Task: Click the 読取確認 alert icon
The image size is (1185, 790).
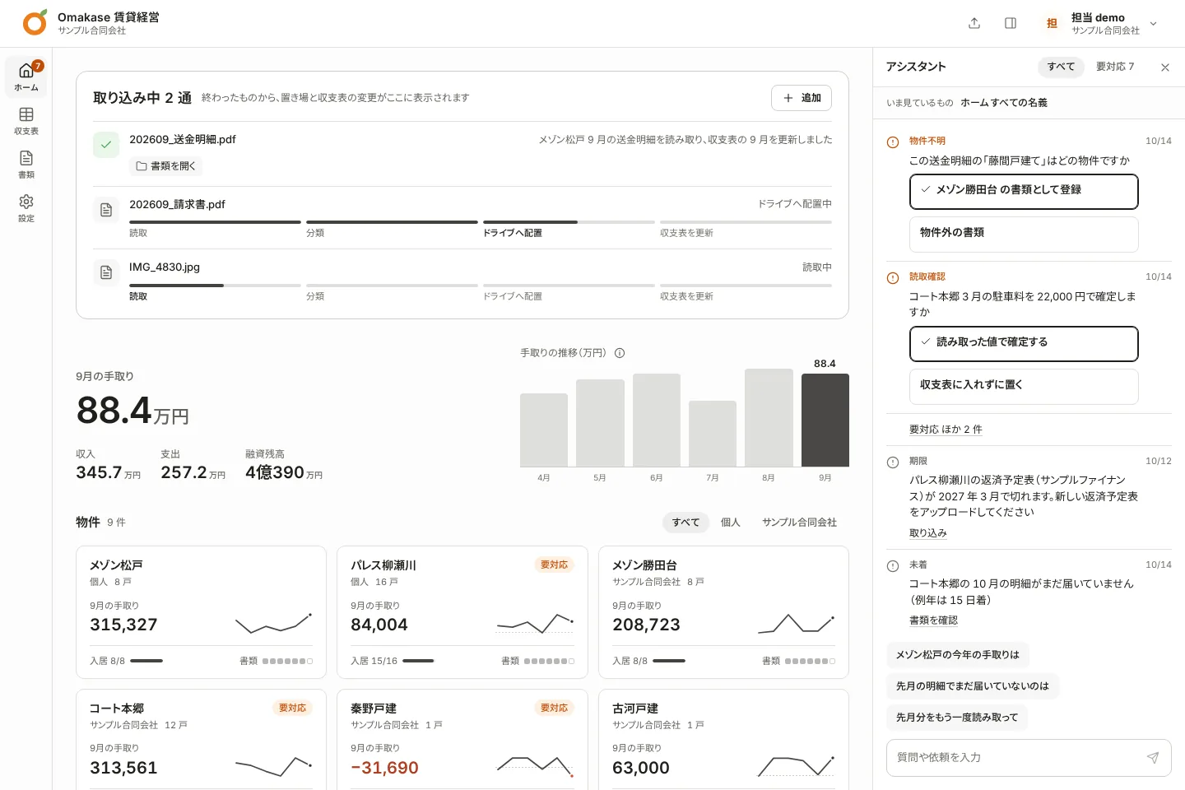Action: pos(893,278)
